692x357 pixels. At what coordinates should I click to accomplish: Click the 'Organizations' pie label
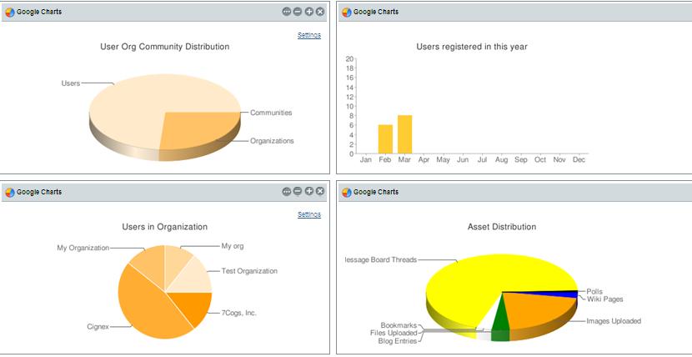point(272,141)
